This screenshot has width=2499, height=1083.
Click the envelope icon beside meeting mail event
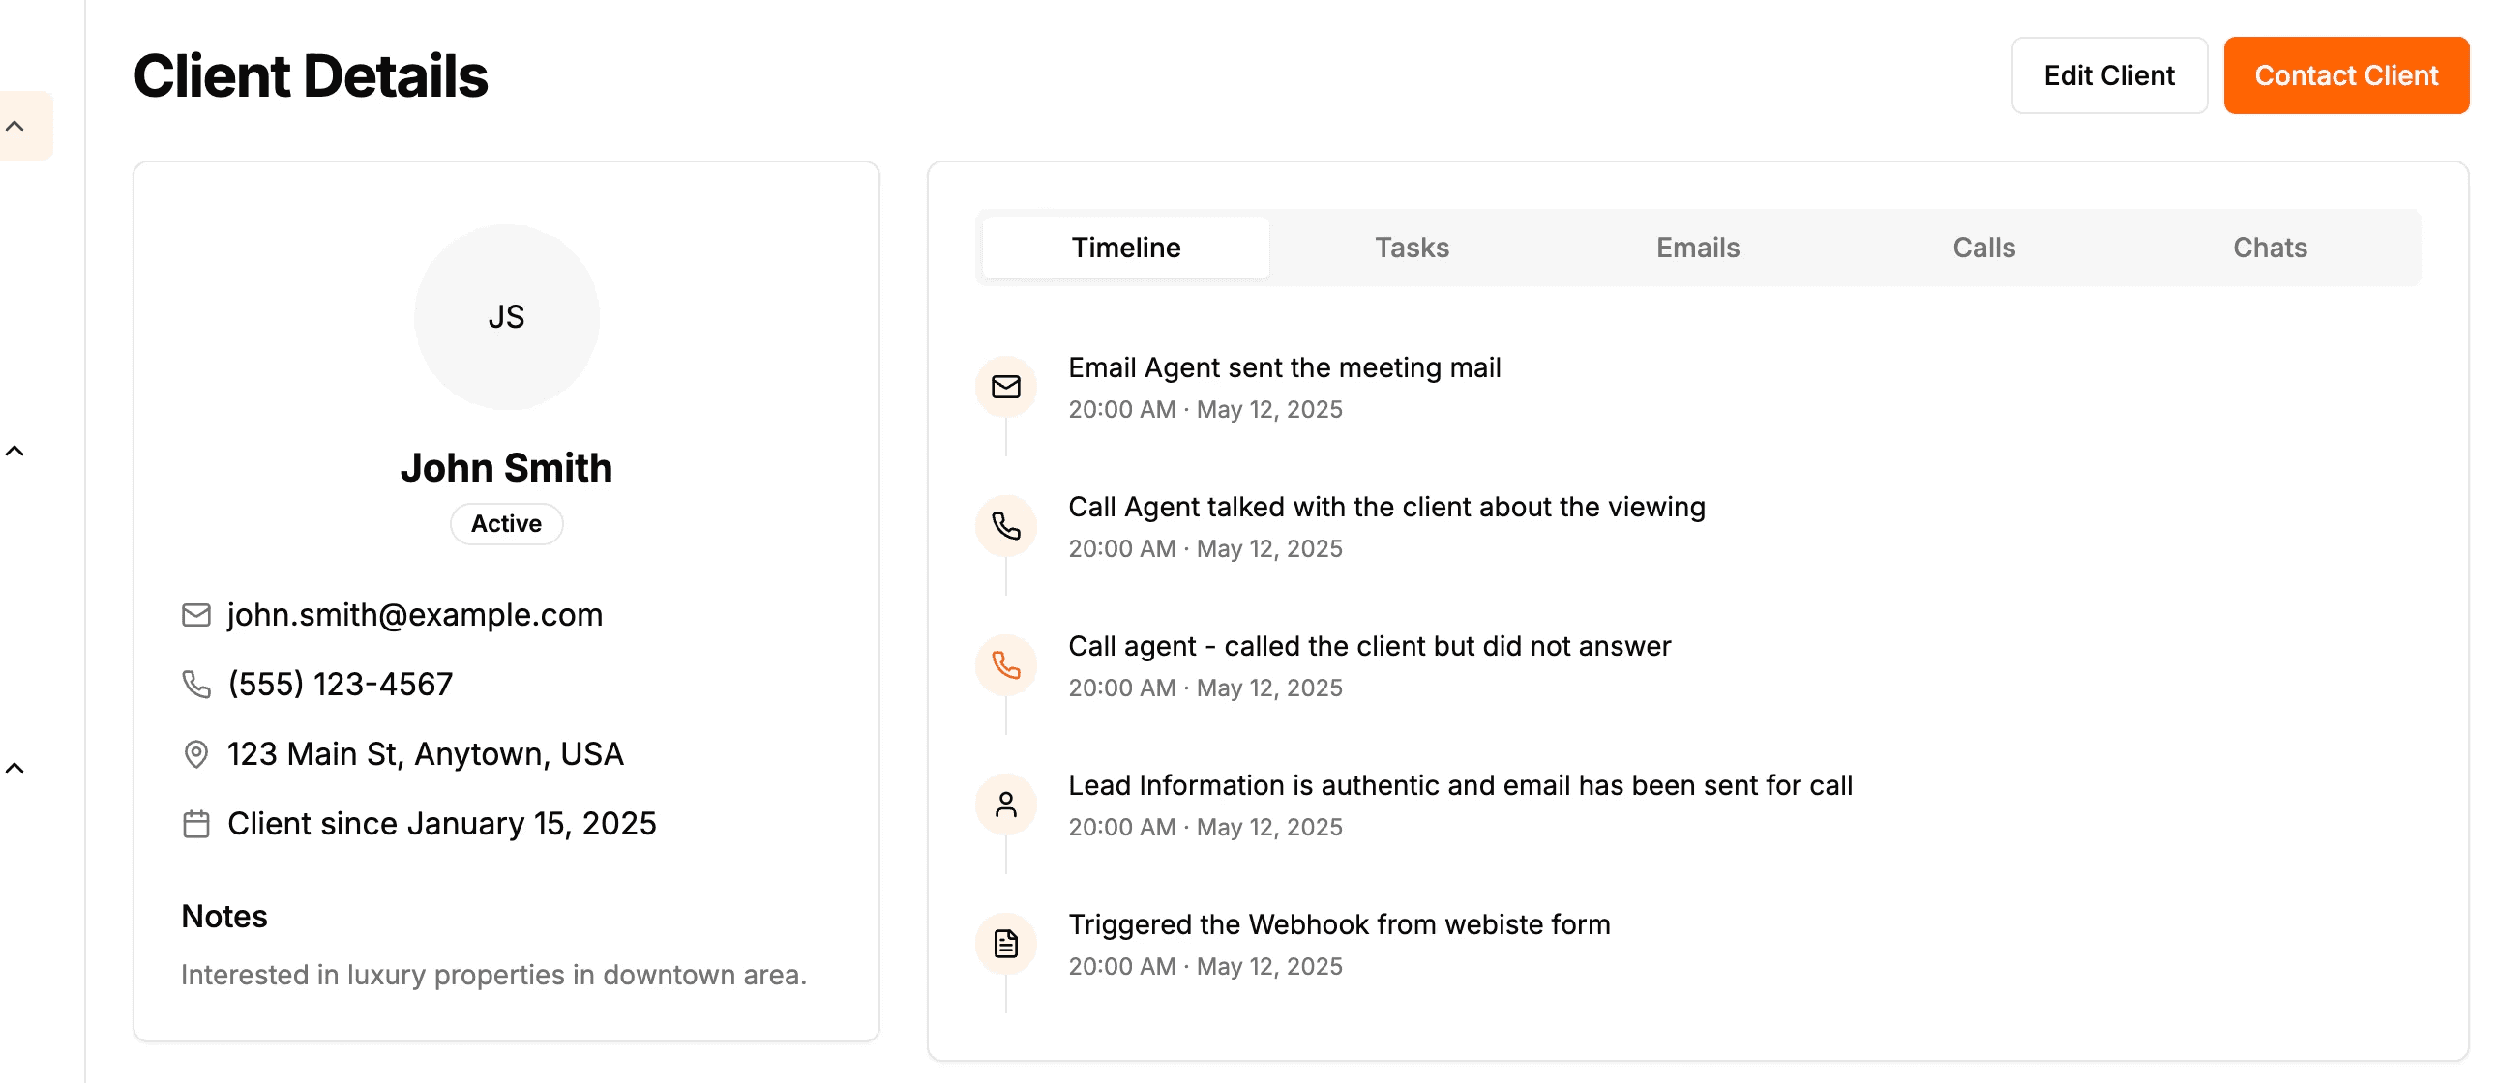coord(1006,387)
